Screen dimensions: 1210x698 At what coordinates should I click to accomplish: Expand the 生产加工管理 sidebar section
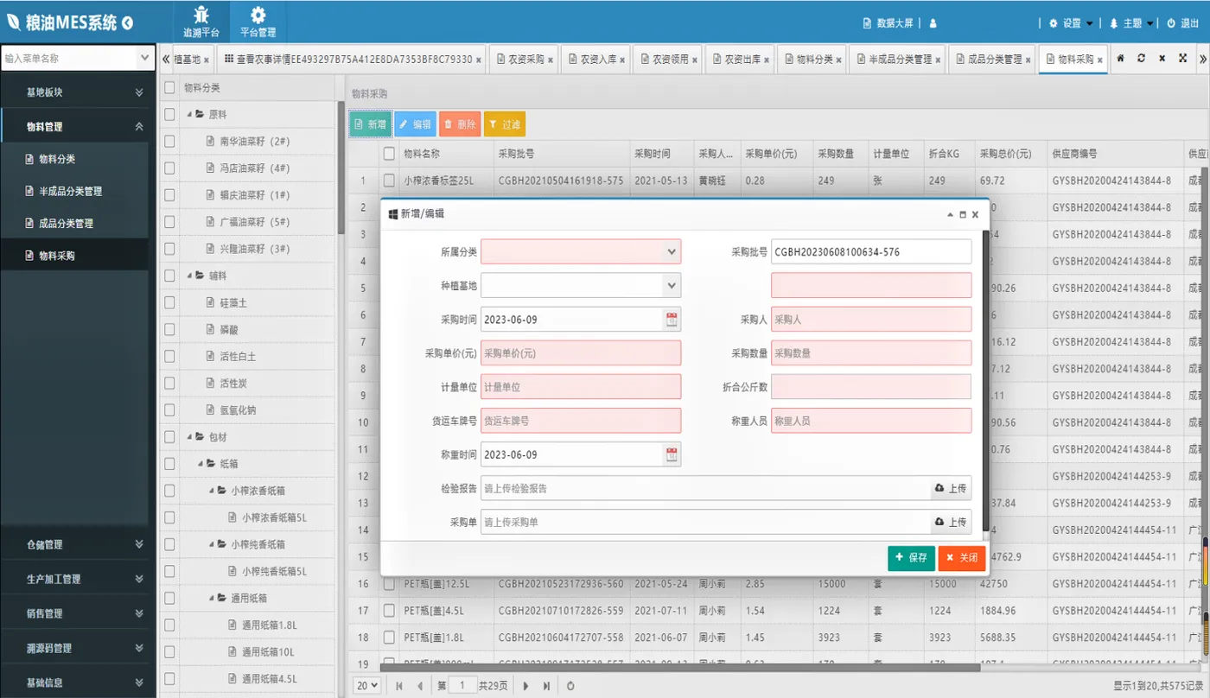[x=78, y=579]
